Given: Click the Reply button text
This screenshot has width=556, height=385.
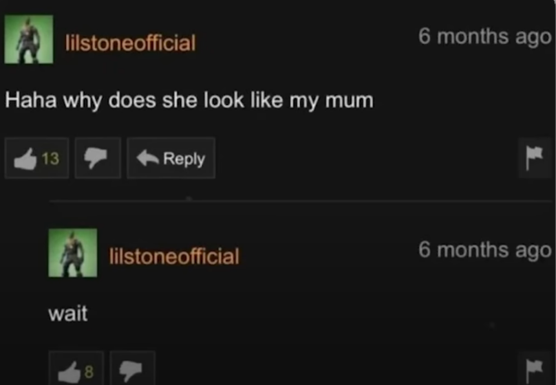Looking at the screenshot, I should coord(184,159).
